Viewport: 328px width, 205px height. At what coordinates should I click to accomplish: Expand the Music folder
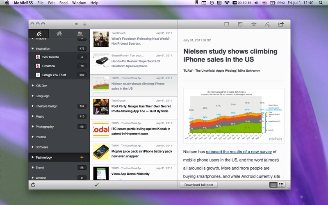(33, 116)
